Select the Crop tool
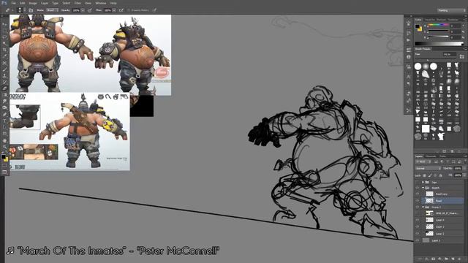 pos(4,50)
